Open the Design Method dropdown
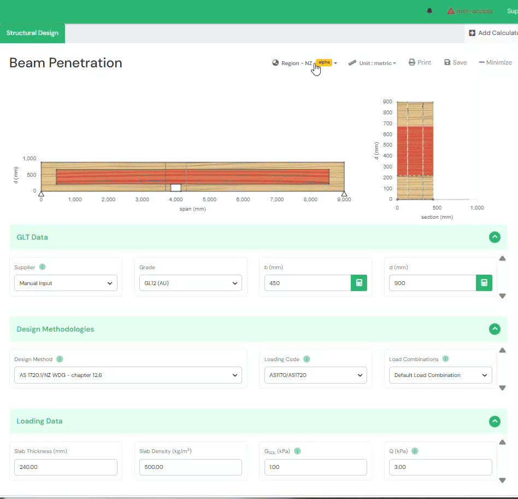The image size is (518, 499). [x=128, y=375]
